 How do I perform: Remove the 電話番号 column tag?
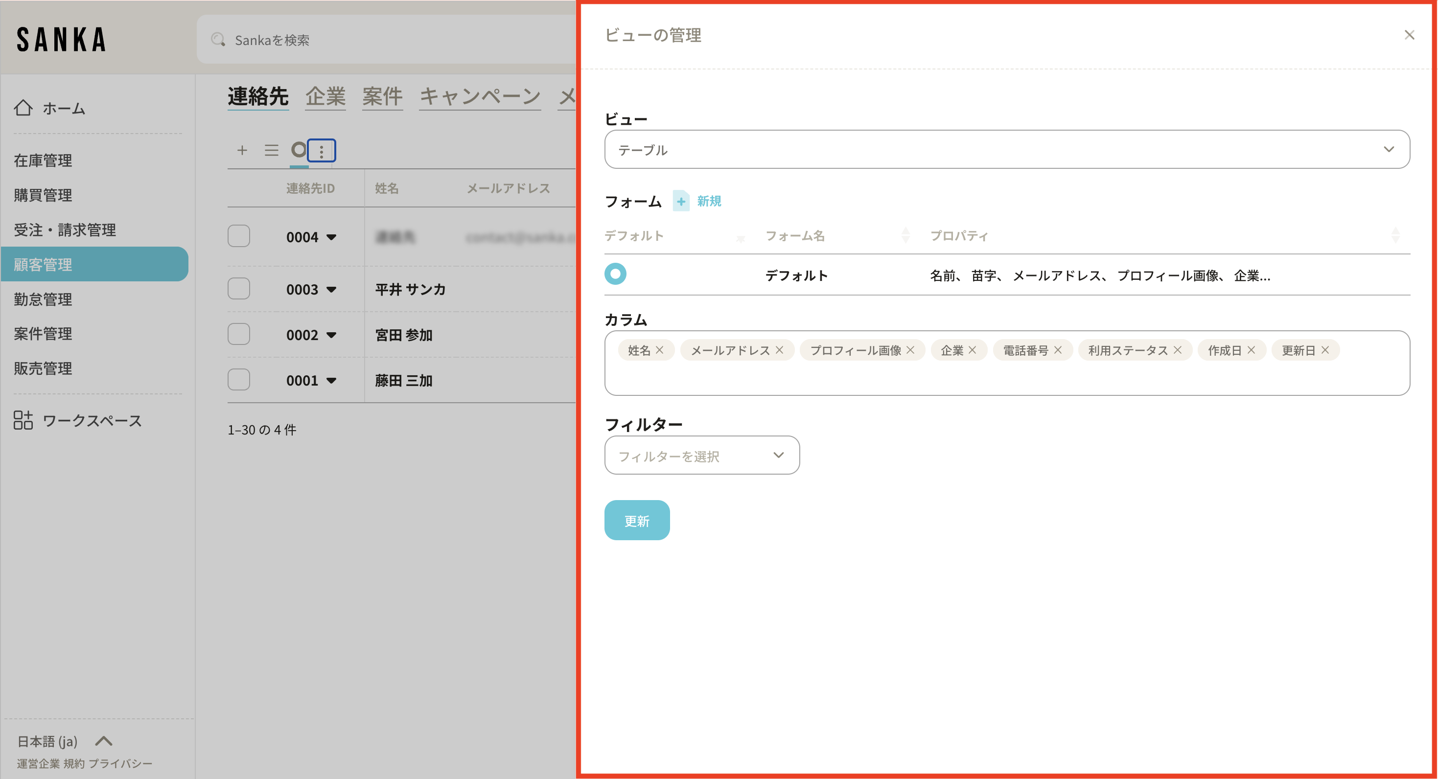coord(1058,350)
